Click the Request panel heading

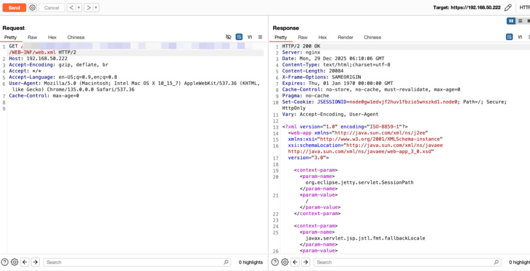tap(14, 28)
